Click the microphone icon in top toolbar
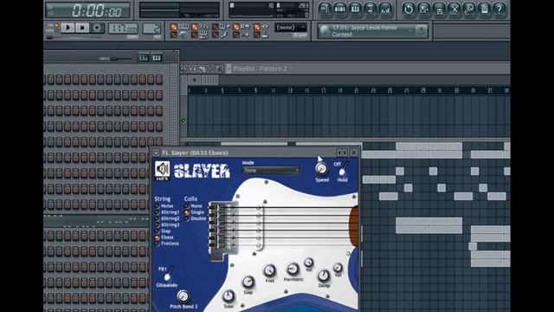 [x=469, y=10]
